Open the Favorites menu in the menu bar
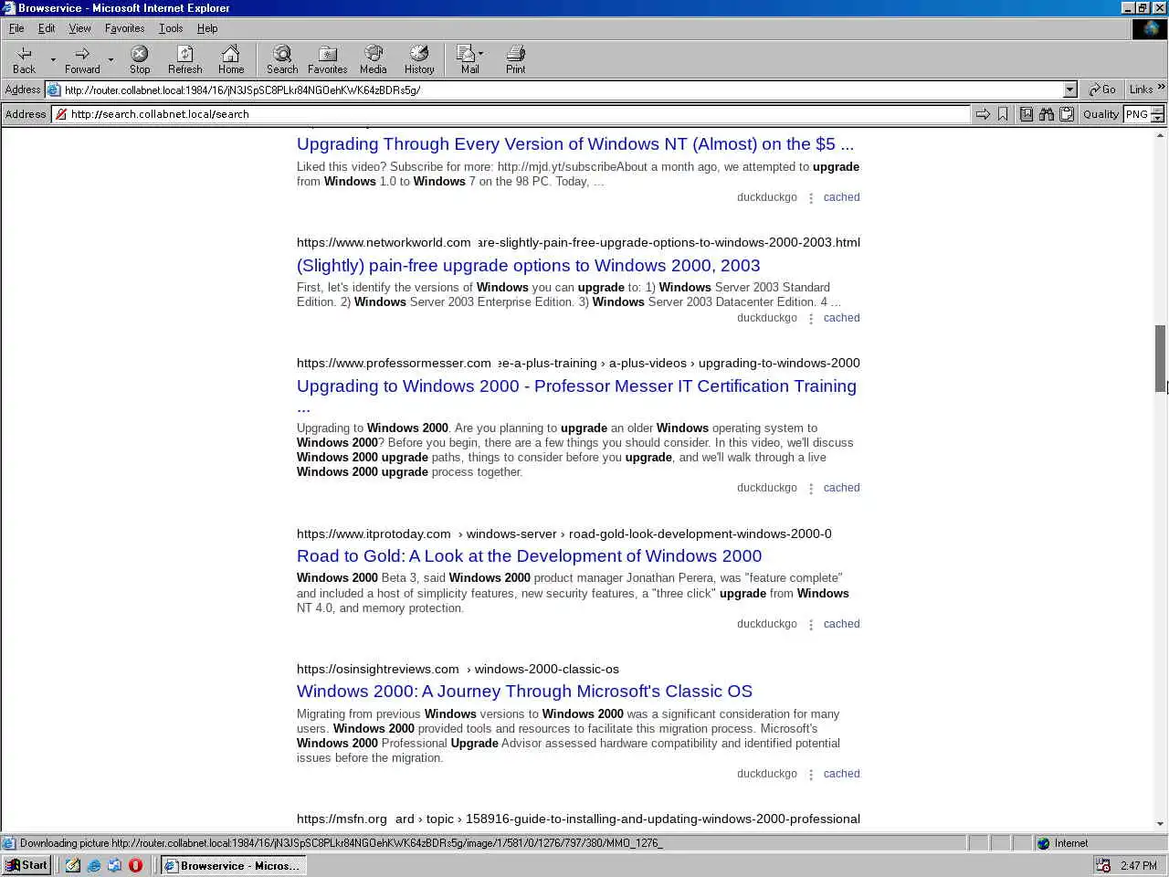 (x=124, y=28)
